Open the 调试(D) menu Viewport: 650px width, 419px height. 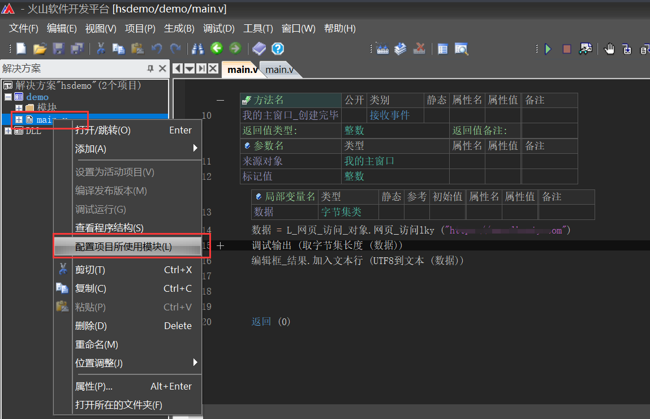click(219, 28)
